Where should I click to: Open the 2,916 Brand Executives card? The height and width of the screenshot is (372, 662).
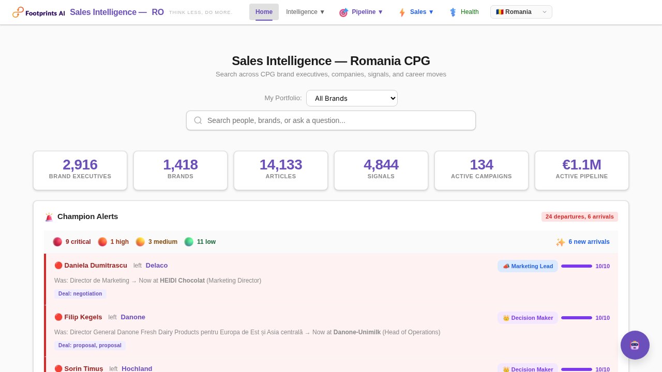click(x=80, y=171)
